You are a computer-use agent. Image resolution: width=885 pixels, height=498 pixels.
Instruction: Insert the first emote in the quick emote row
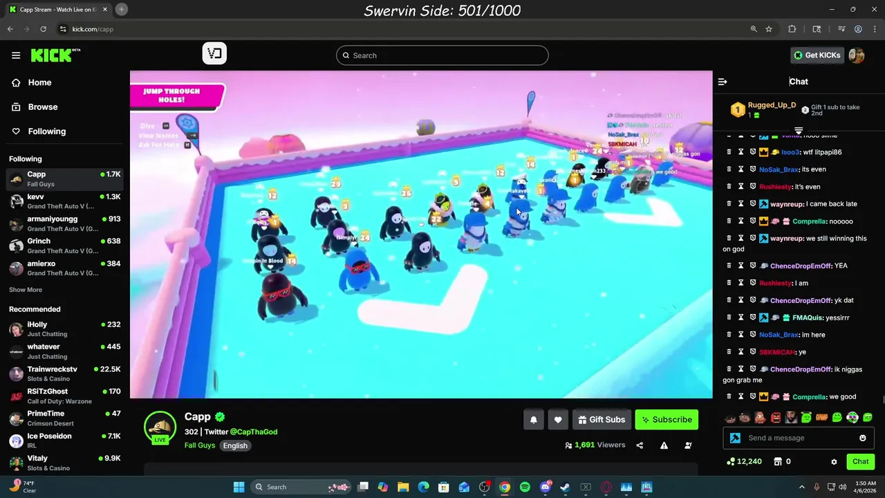(729, 417)
